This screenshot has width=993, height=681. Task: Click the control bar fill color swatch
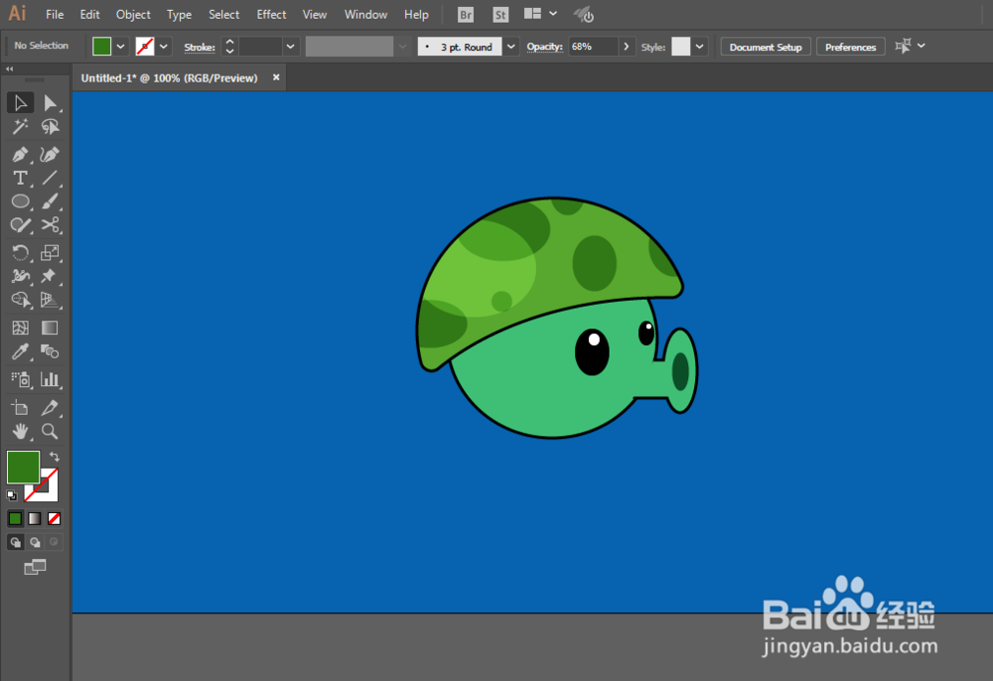(x=102, y=47)
